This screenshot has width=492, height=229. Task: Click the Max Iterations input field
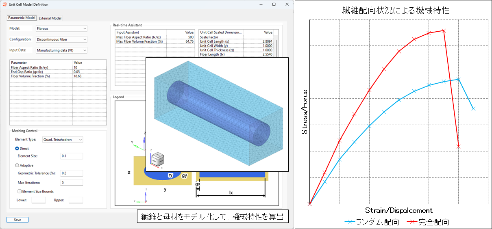tap(72, 183)
